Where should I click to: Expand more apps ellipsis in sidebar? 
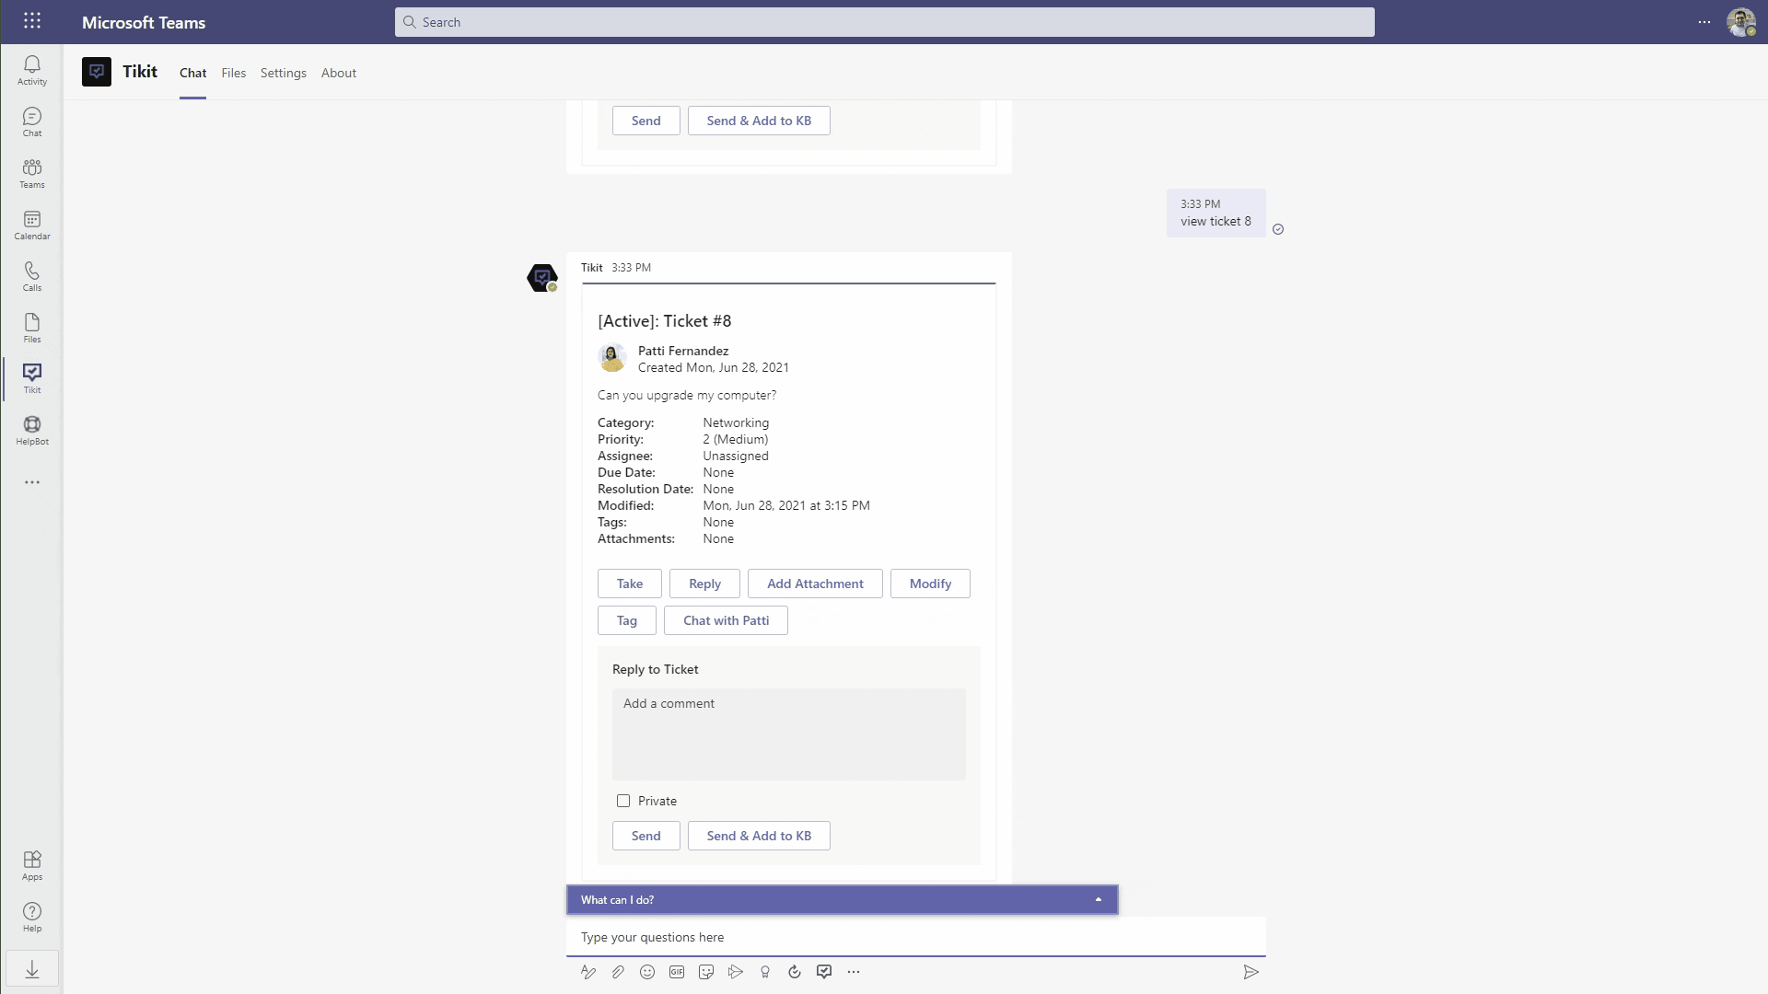coord(32,482)
